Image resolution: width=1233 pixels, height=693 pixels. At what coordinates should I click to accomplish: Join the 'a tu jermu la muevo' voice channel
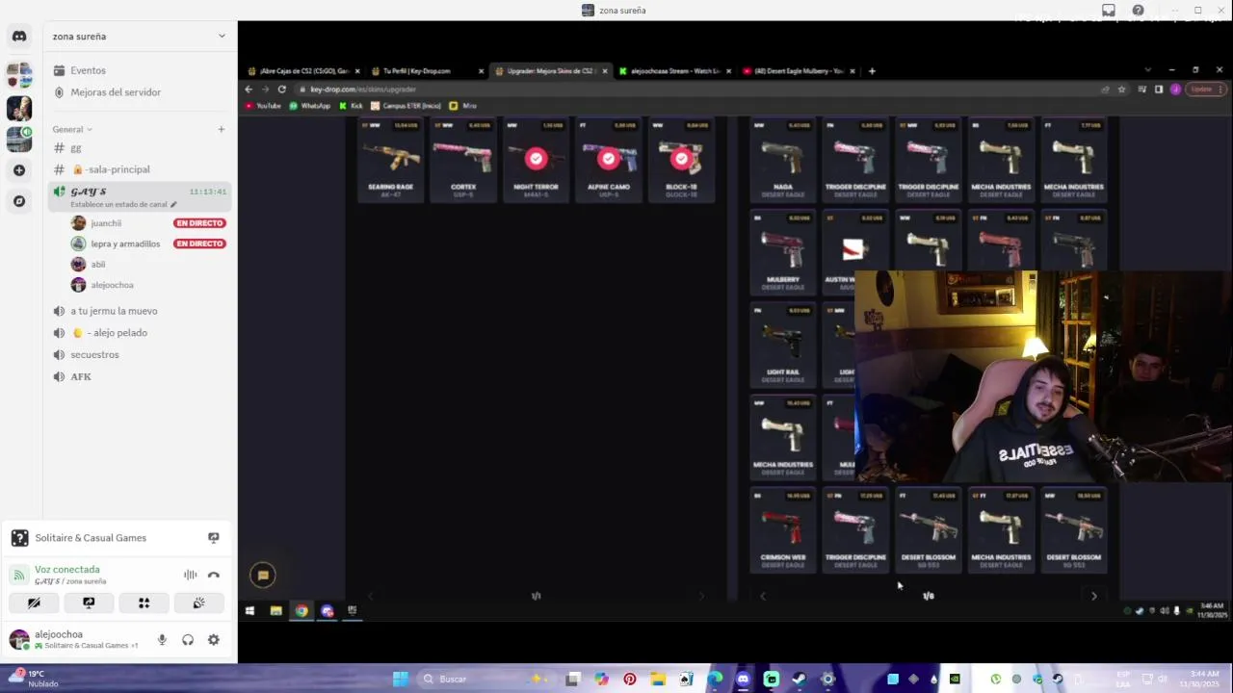click(x=140, y=311)
